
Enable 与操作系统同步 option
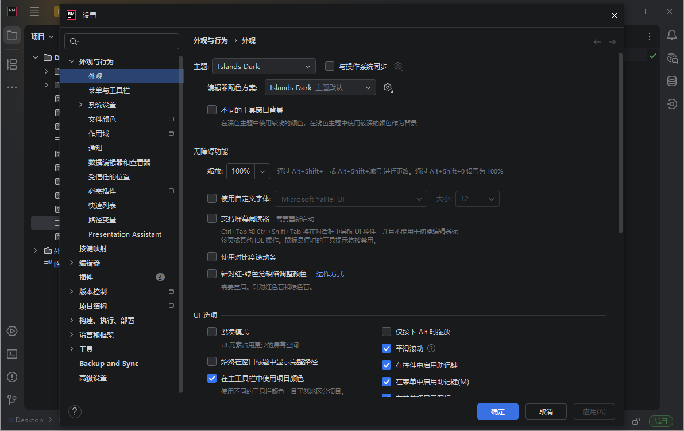tap(330, 66)
